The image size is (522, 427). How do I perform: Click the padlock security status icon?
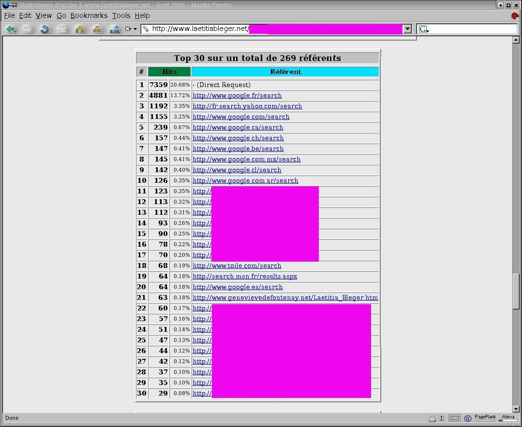tap(432, 418)
